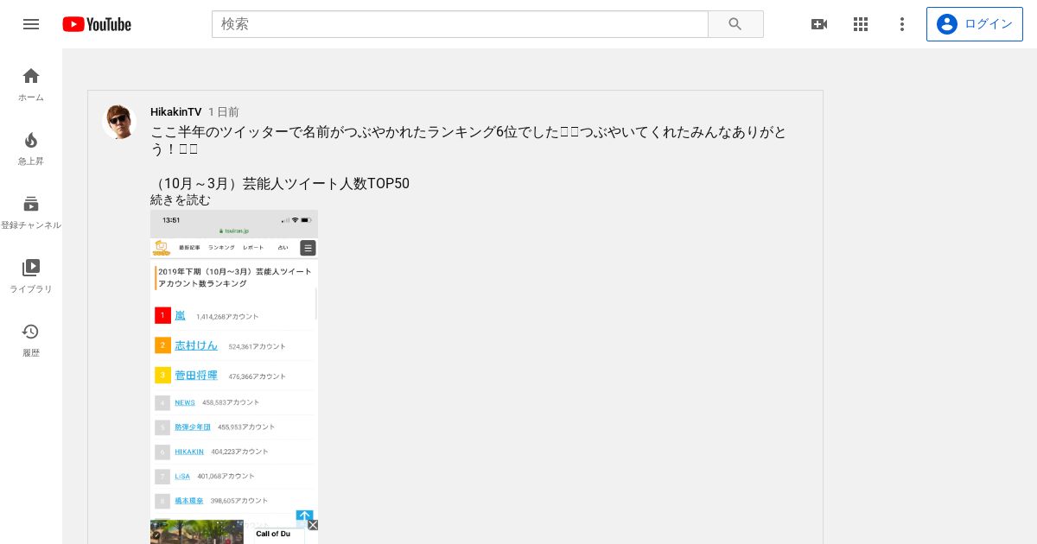Image resolution: width=1037 pixels, height=544 pixels.
Task: Click the 芸能人ツイート人数TOP50 line
Action: click(280, 184)
